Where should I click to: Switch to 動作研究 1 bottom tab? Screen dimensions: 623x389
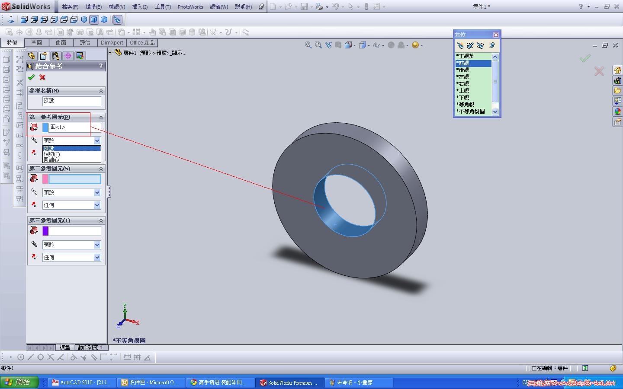click(90, 348)
